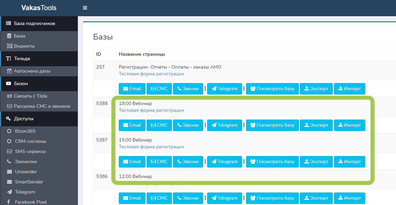
Task: Click the VakasTools logo
Action: point(39,8)
